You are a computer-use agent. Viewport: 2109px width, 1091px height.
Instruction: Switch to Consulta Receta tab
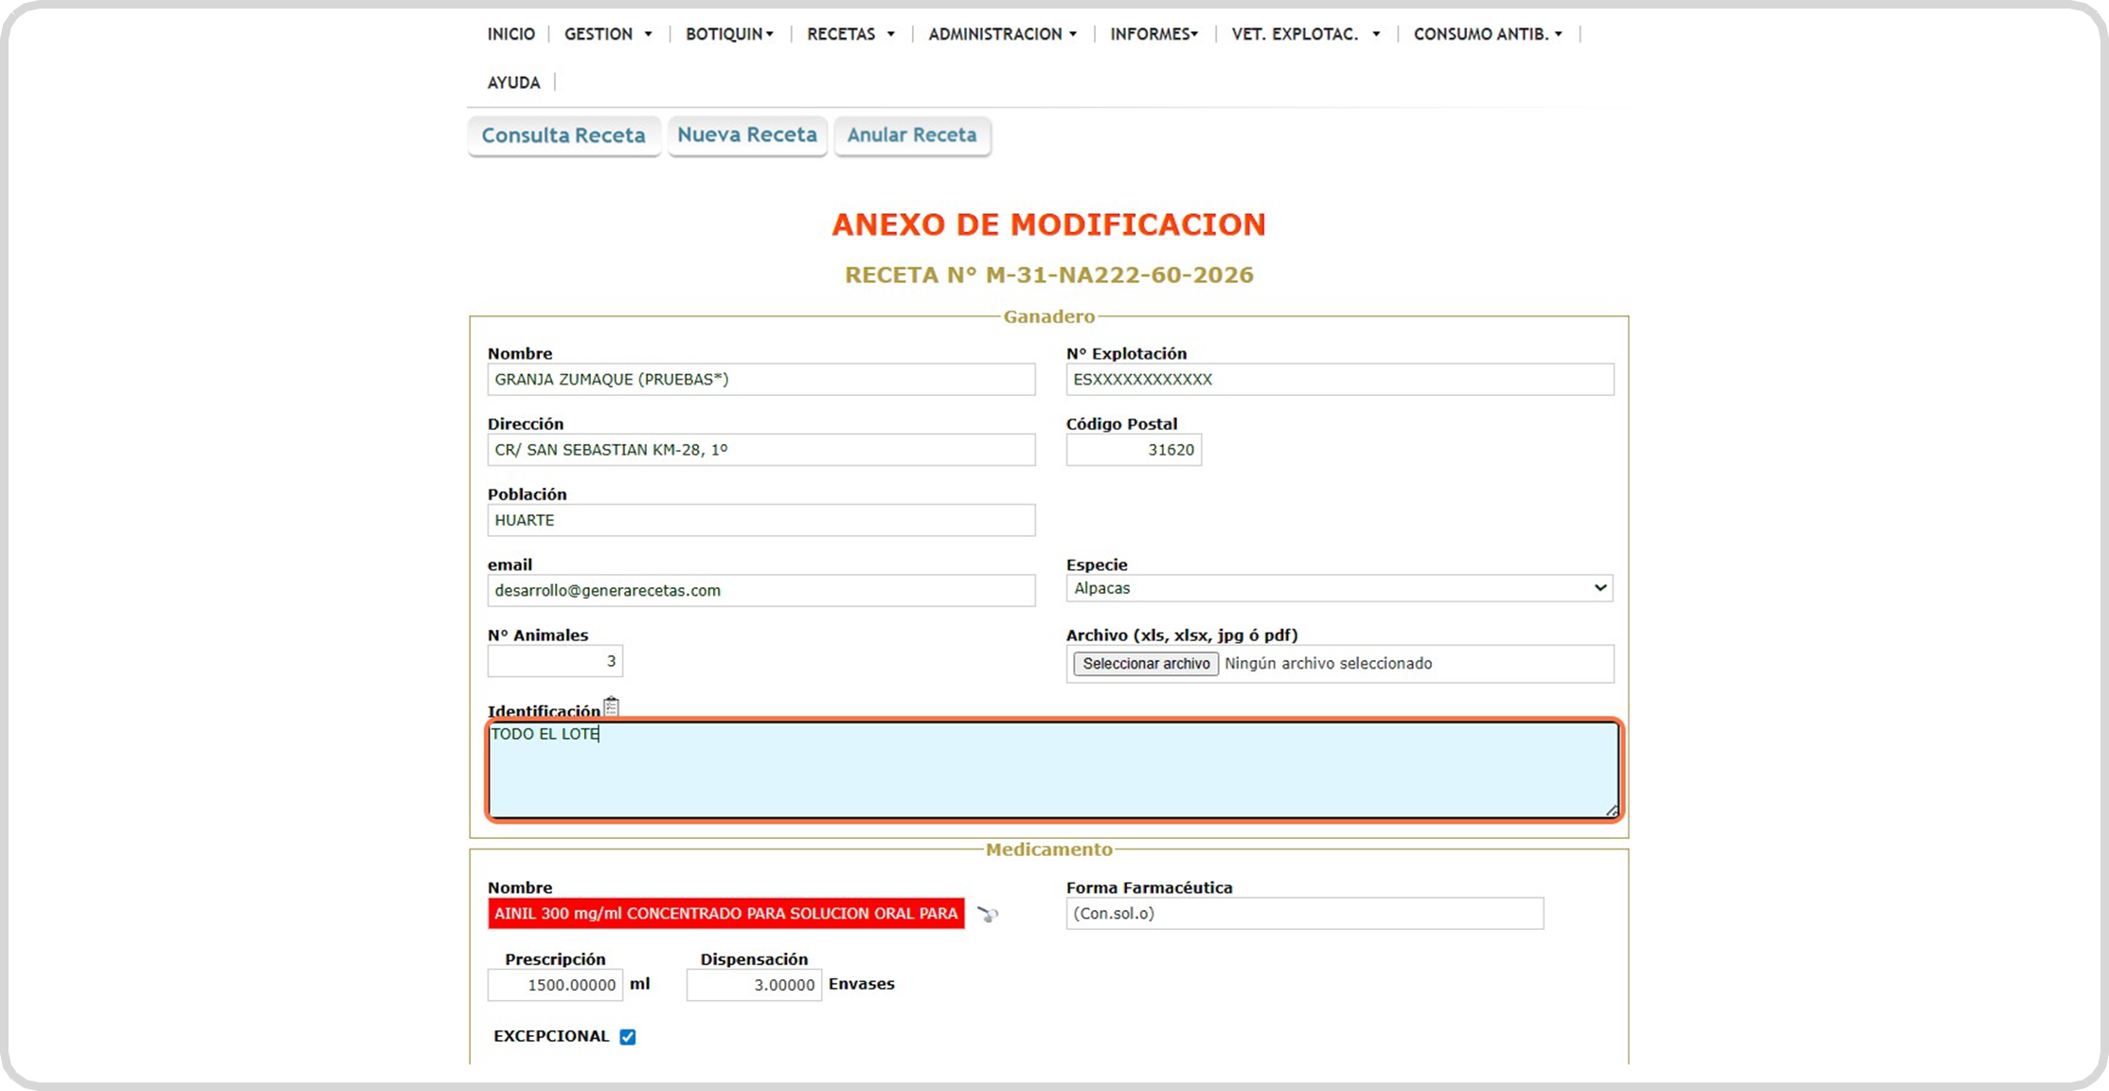pos(563,135)
